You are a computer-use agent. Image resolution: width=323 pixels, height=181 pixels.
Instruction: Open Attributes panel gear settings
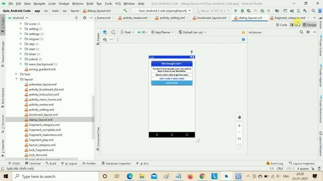308,32
